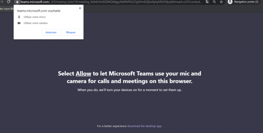
Task: Click Autoriser to allow mic and camera
Action: coord(51,32)
